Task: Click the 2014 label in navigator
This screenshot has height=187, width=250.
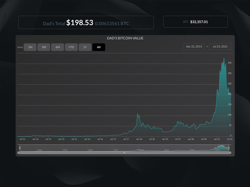Action: coord(39,150)
